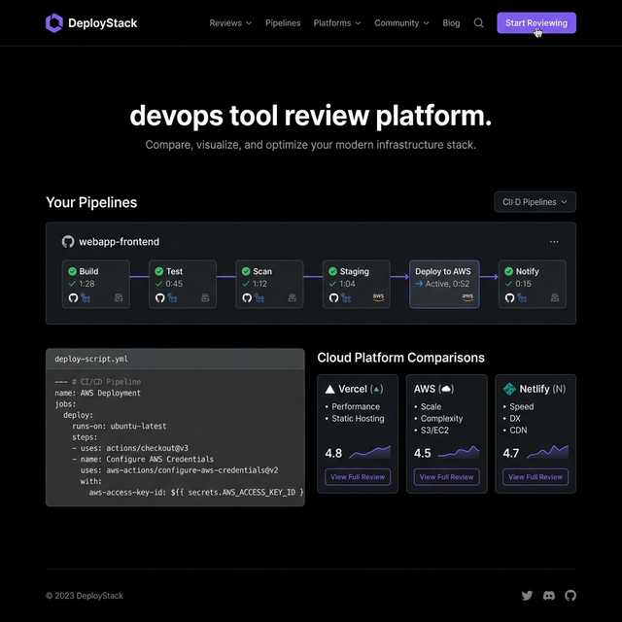Click the Vercel triangle logo
The image size is (622, 622).
click(x=330, y=389)
